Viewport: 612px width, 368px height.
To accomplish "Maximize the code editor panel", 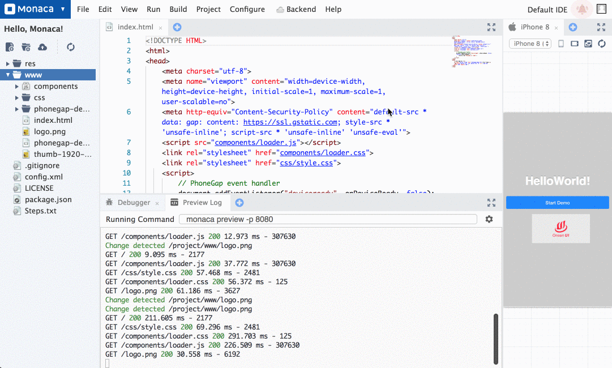I will [491, 27].
